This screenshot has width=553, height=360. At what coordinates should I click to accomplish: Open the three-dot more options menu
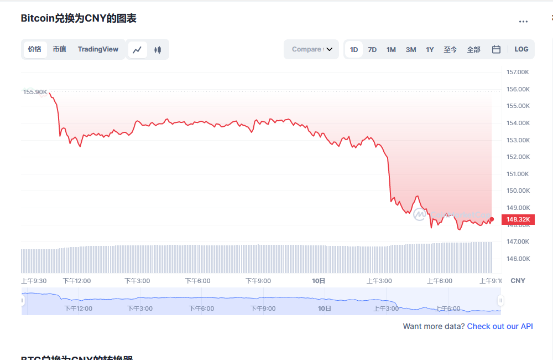523,22
